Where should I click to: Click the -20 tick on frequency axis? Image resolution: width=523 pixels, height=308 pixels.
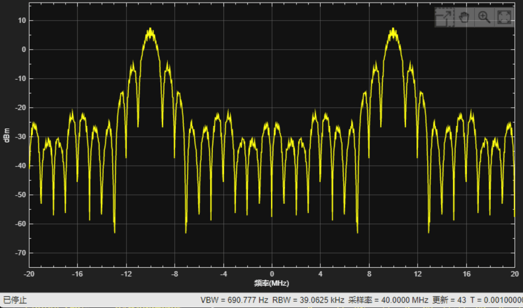click(x=29, y=274)
